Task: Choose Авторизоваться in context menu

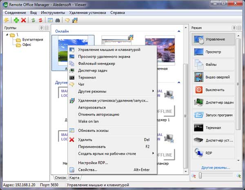Action: (x=112, y=108)
